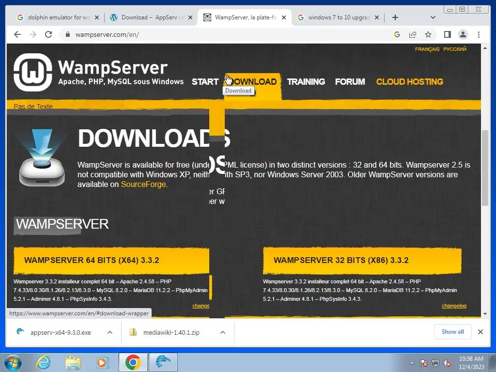The height and width of the screenshot is (372, 496).
Task: Close the windows 7 to 10 tab
Action: [x=377, y=17]
